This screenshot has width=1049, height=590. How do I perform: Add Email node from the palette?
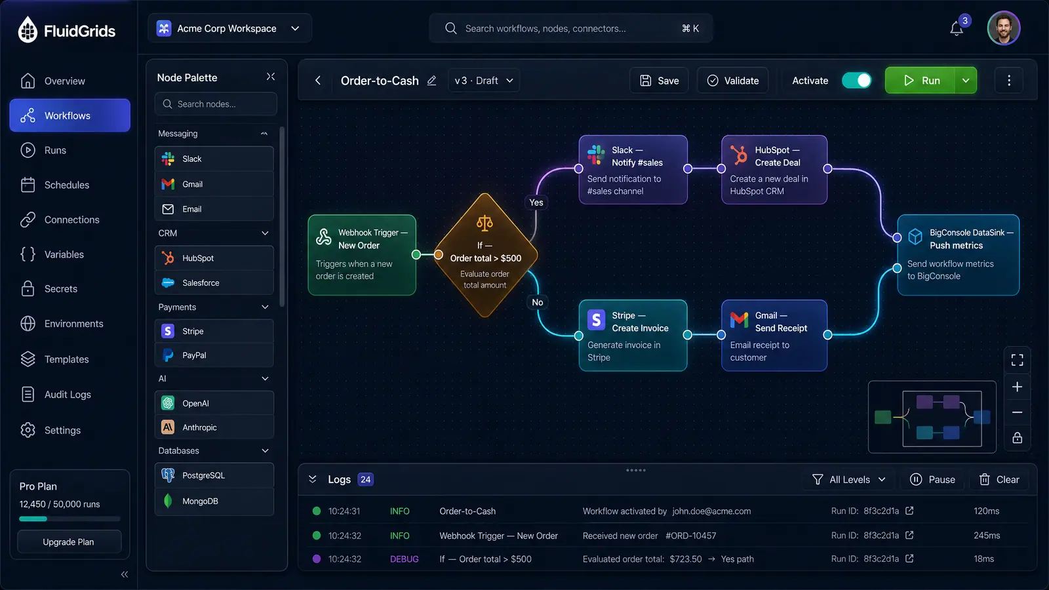tap(214, 209)
